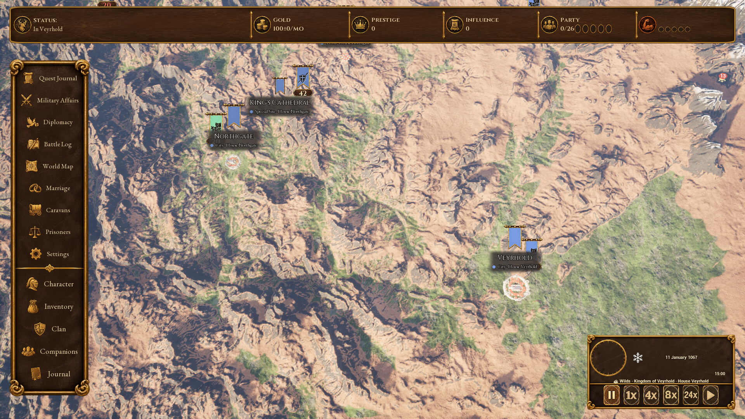Set game speed to 8x
The height and width of the screenshot is (419, 745).
point(671,395)
